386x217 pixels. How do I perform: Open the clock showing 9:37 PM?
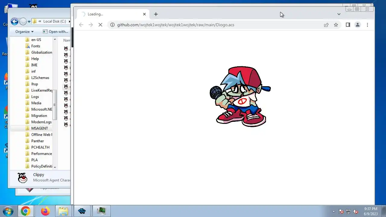click(371, 211)
